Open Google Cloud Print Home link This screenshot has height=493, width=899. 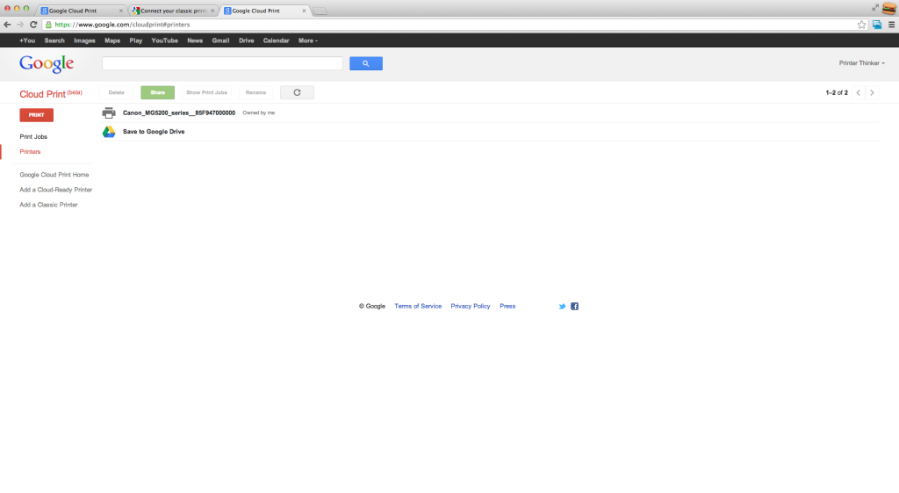click(x=54, y=175)
